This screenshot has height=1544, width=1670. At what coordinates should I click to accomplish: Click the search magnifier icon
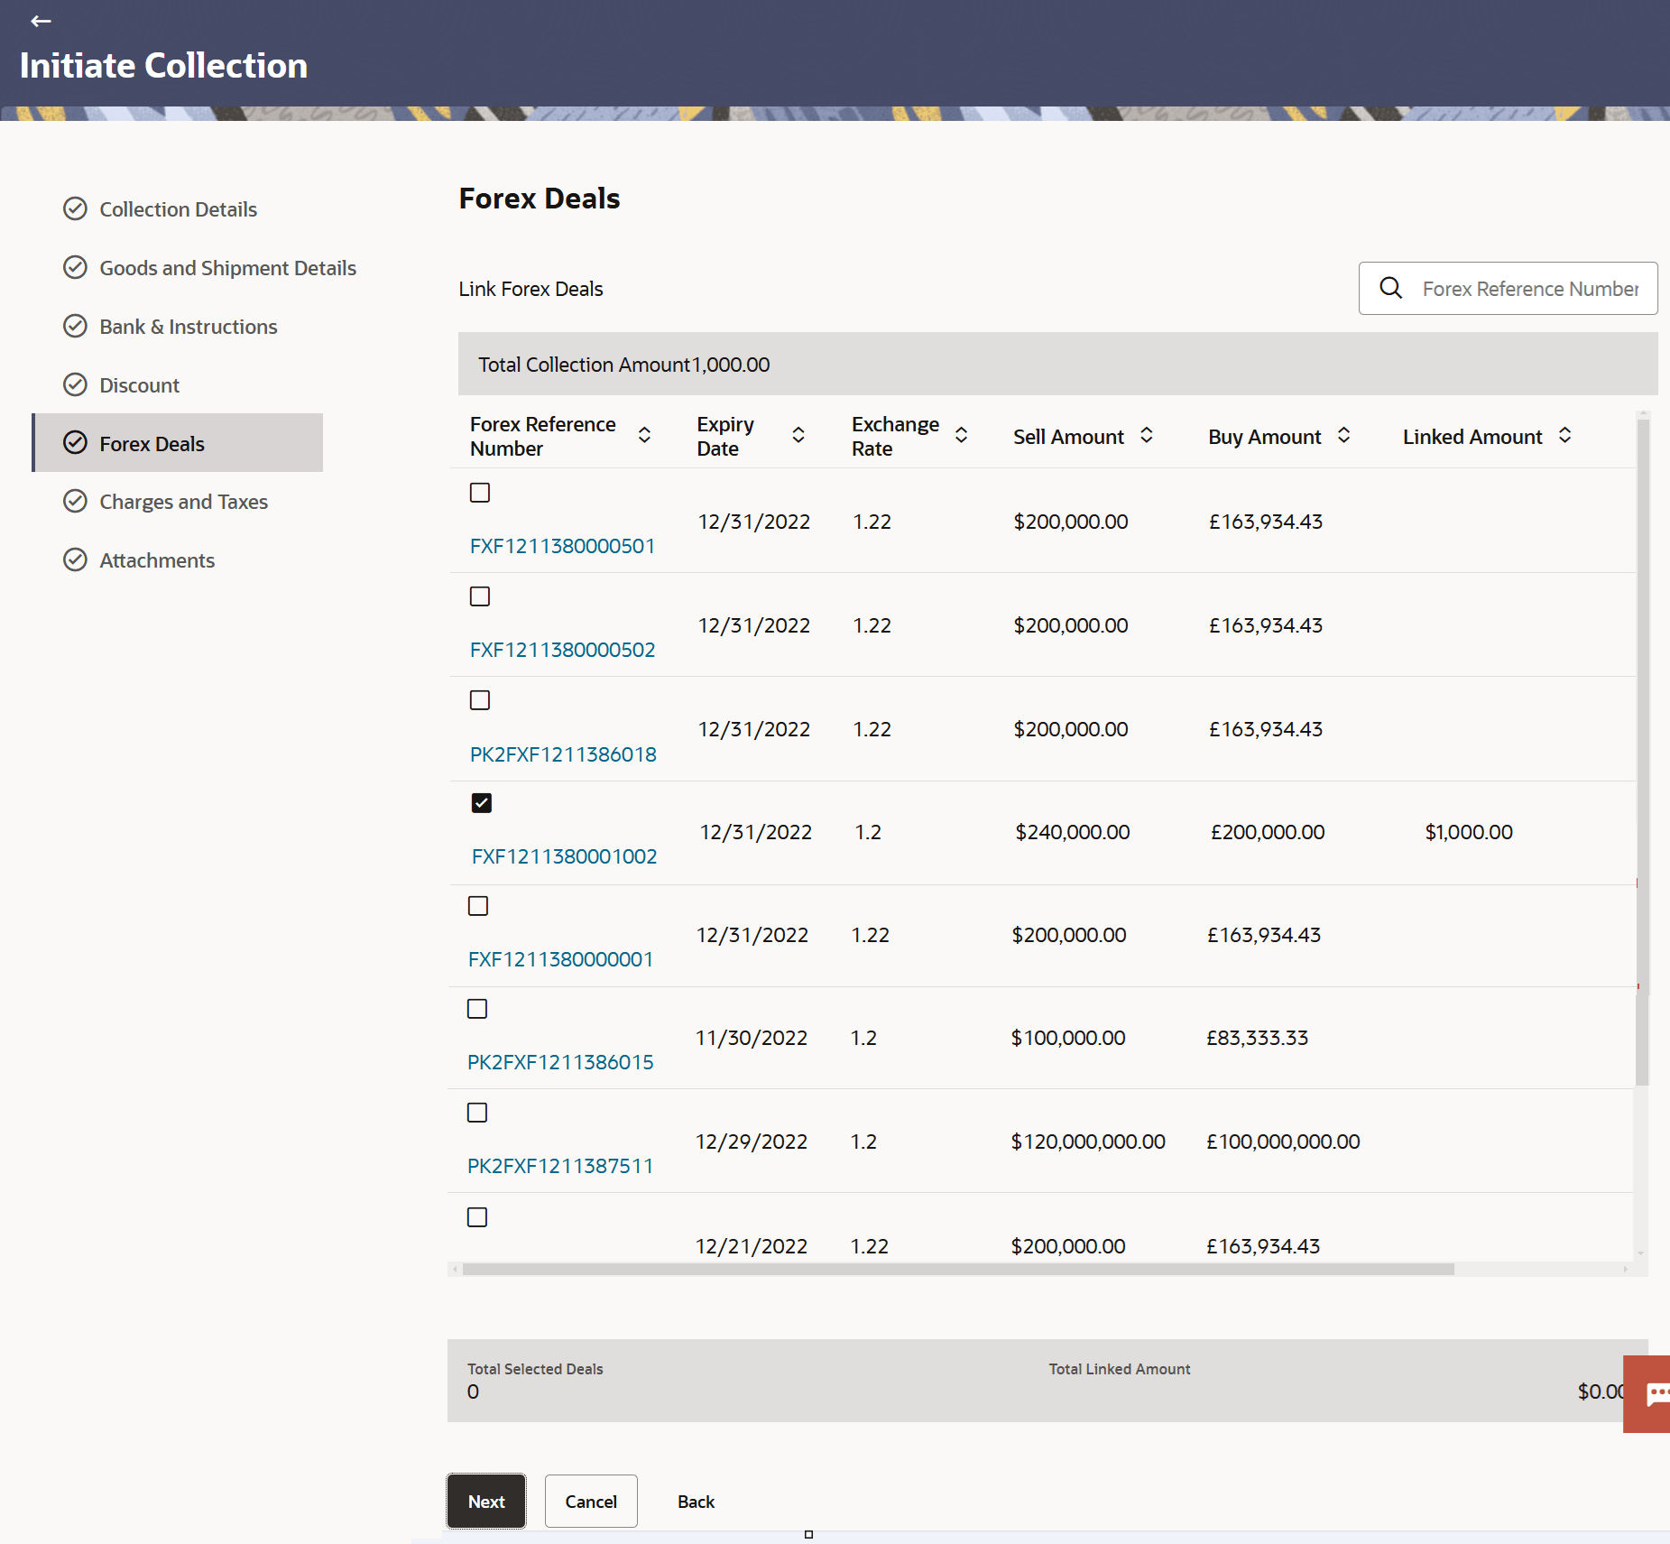[x=1390, y=288]
